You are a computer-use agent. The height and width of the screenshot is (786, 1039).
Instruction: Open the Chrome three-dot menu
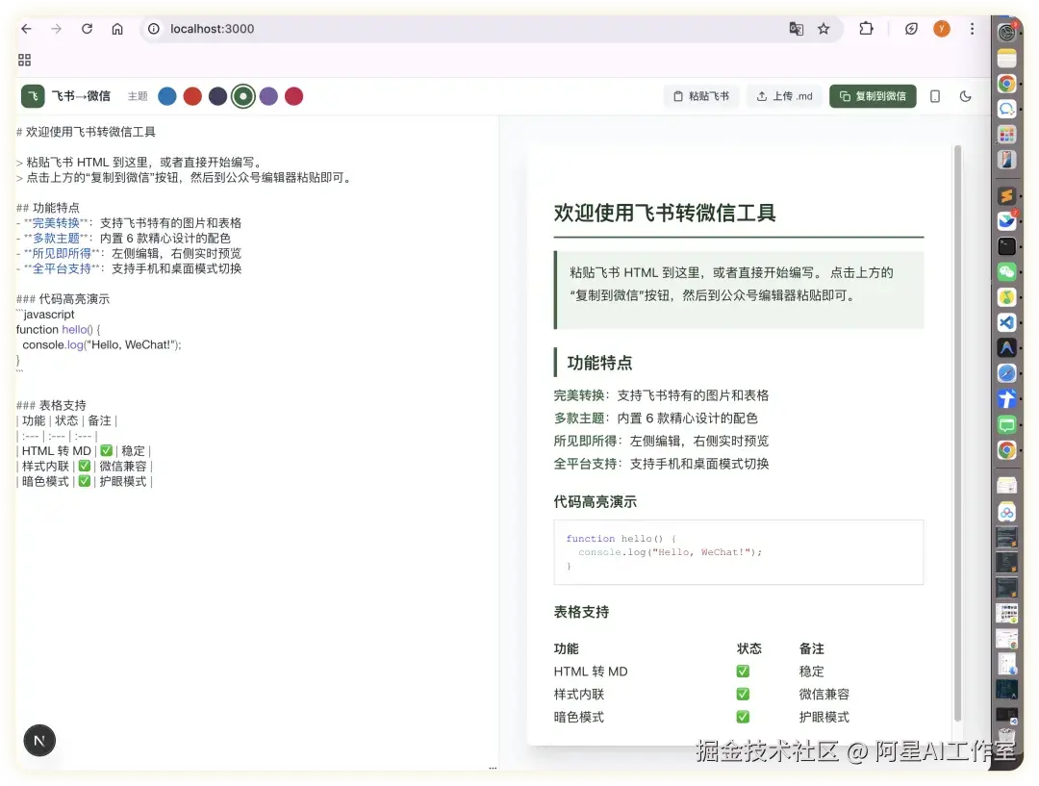(x=972, y=29)
